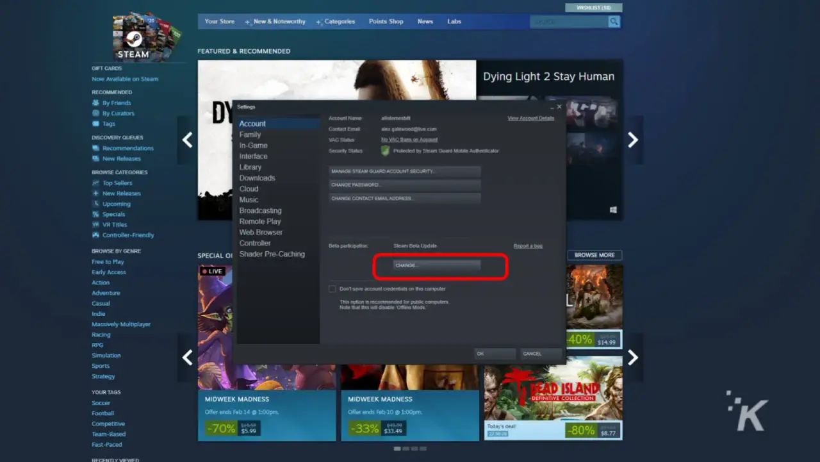Click Cancel in the Settings dialog
Screen dimensions: 820x462
point(541,354)
